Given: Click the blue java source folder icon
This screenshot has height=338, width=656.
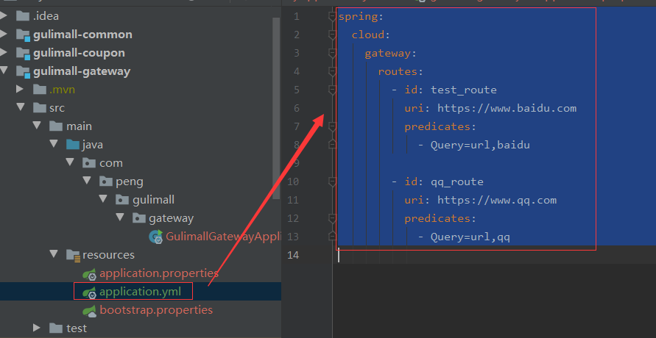Looking at the screenshot, I should (x=73, y=144).
